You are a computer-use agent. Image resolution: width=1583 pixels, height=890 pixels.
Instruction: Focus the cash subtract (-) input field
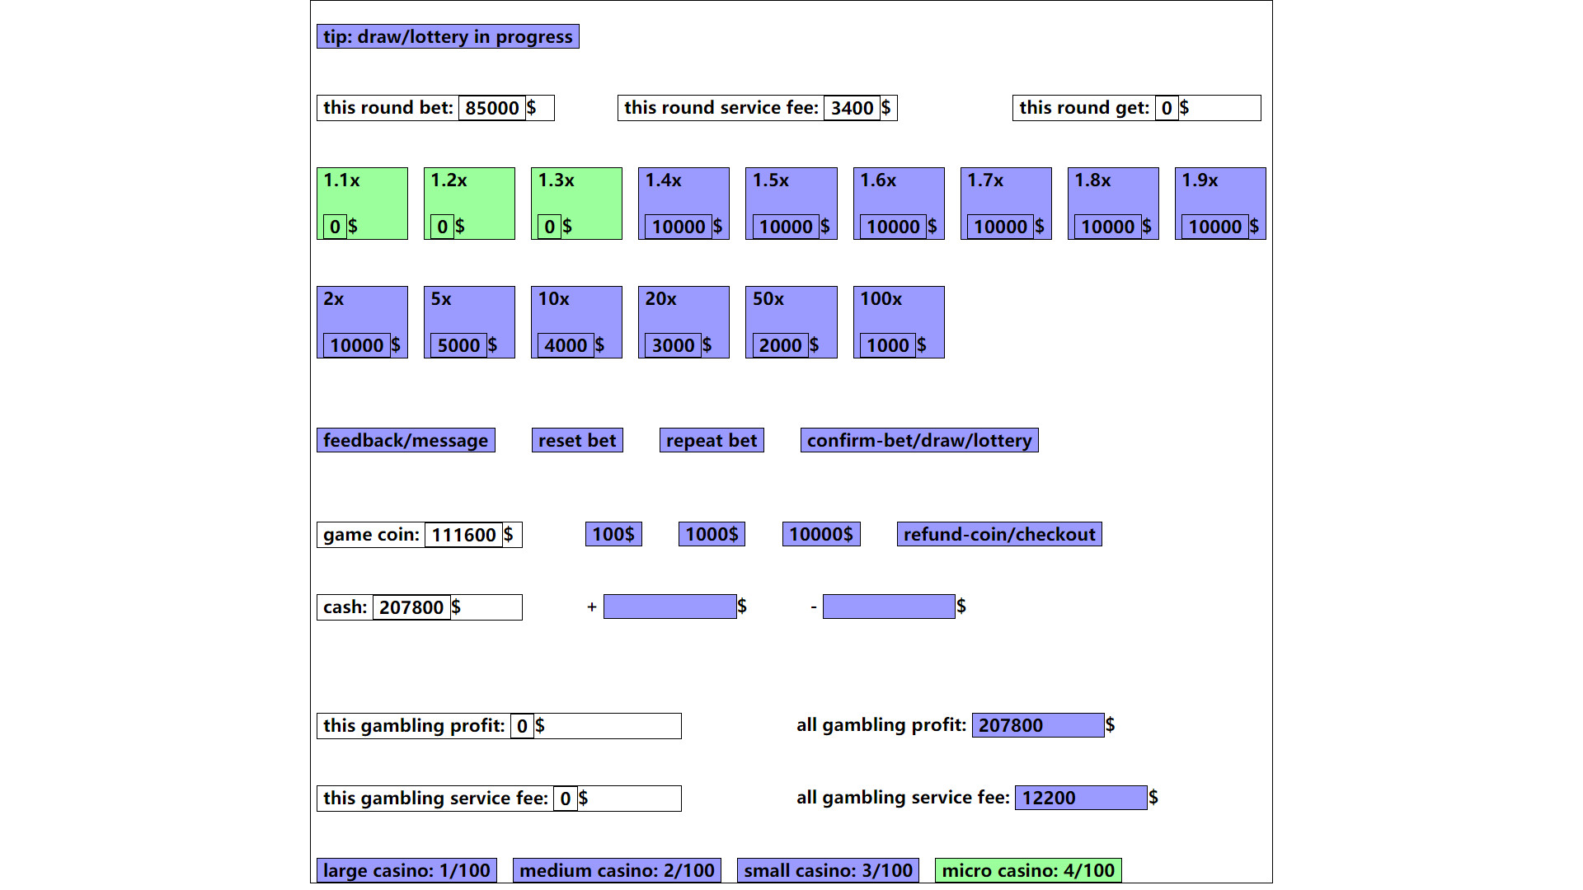coord(889,607)
